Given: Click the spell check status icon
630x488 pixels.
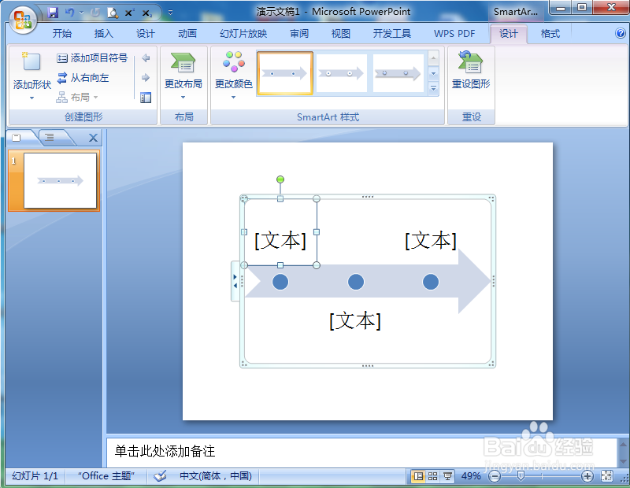Looking at the screenshot, I should click(160, 476).
